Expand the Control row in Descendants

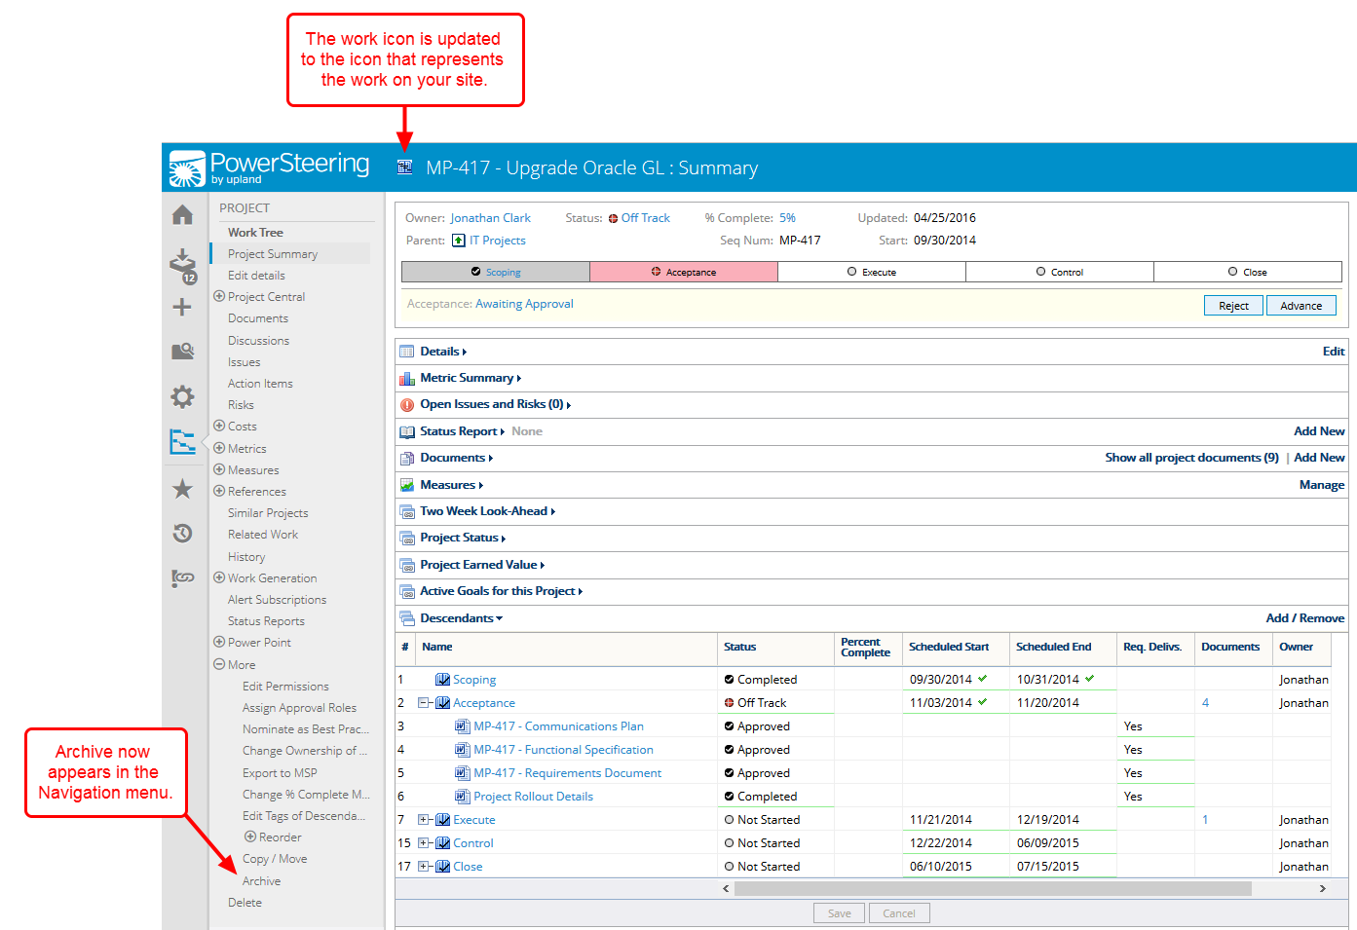click(x=424, y=843)
